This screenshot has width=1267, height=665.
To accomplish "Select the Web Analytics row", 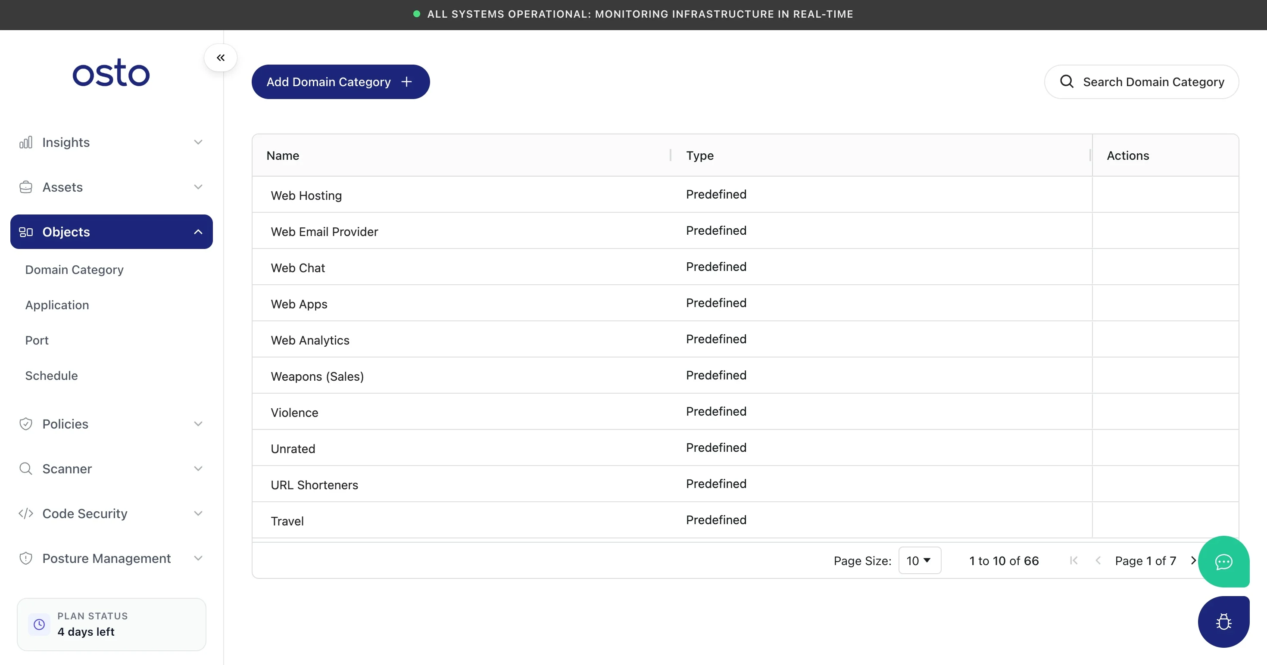I will (x=745, y=339).
